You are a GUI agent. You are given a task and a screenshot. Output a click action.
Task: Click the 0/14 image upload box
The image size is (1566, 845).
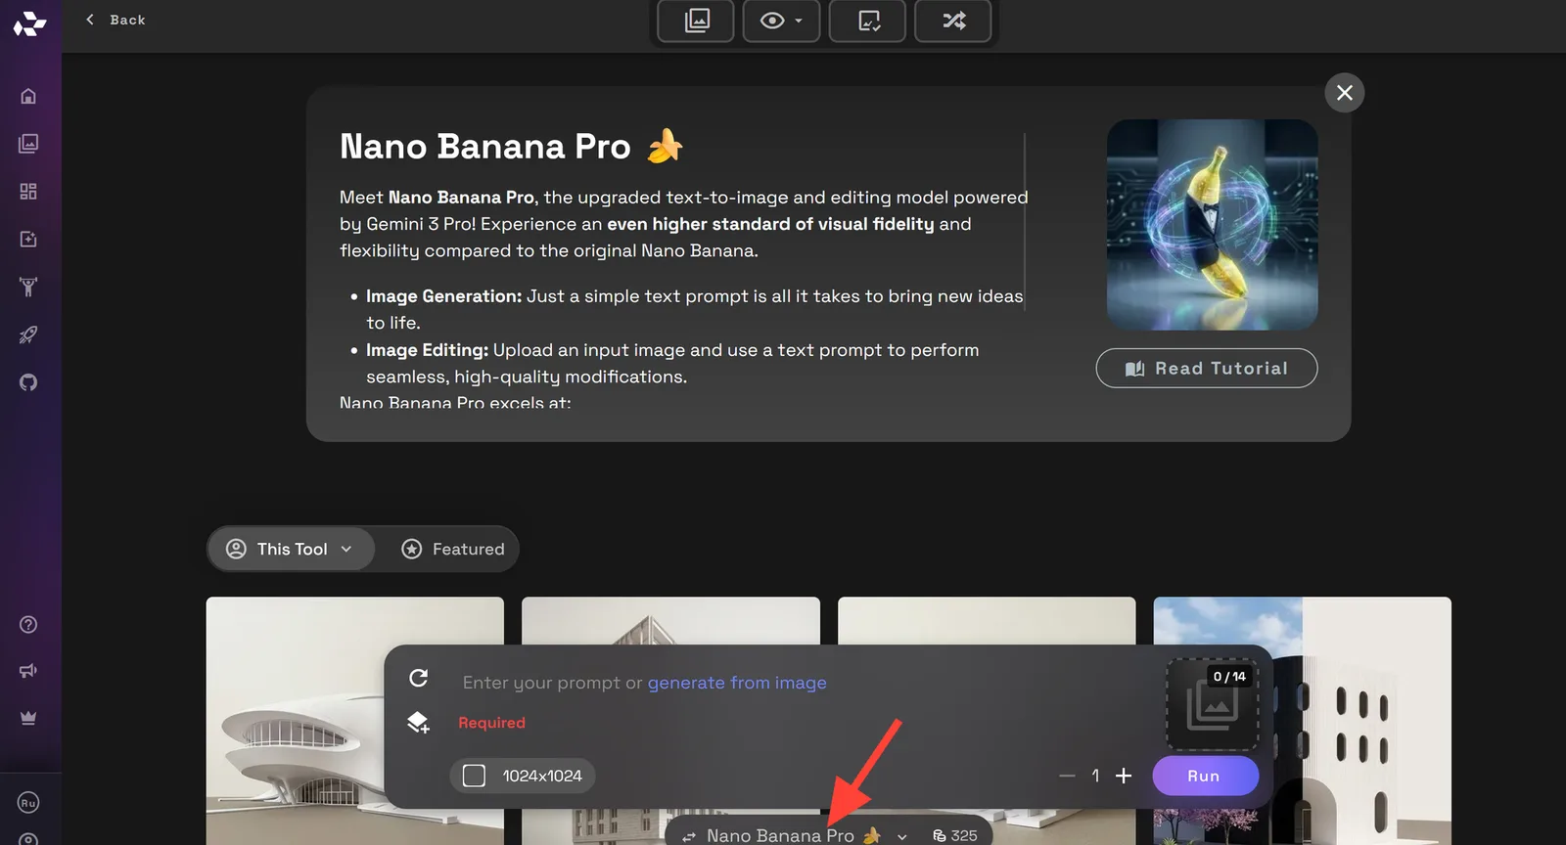click(x=1212, y=704)
